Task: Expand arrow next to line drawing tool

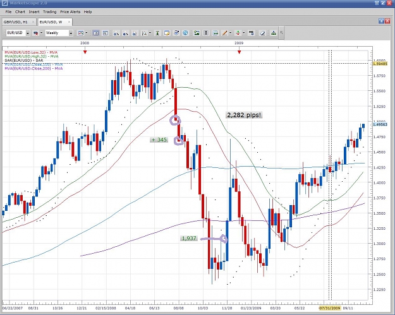Action: tap(230, 33)
